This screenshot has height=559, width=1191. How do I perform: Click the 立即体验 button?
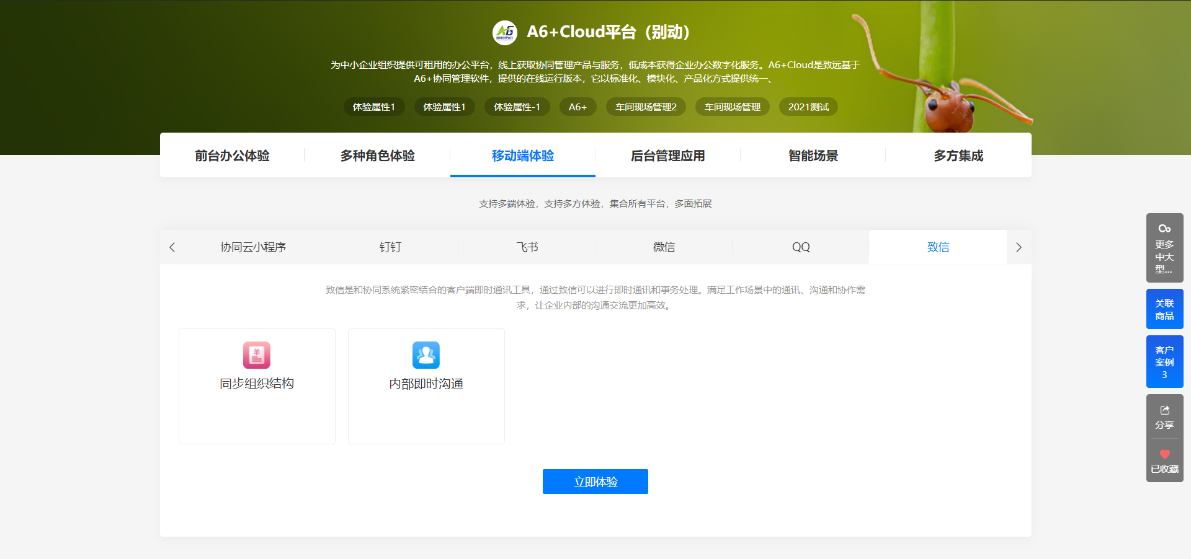pyautogui.click(x=595, y=482)
